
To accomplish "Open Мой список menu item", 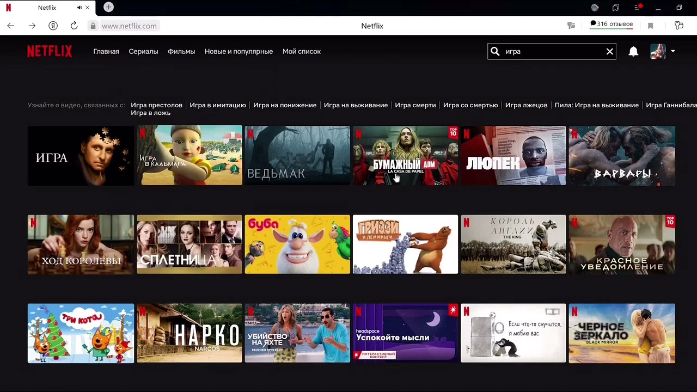I will point(302,51).
